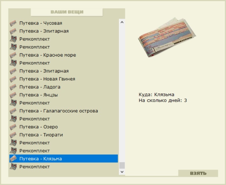Select the row Путевка - Ладога
The image size is (226, 185).
64,87
